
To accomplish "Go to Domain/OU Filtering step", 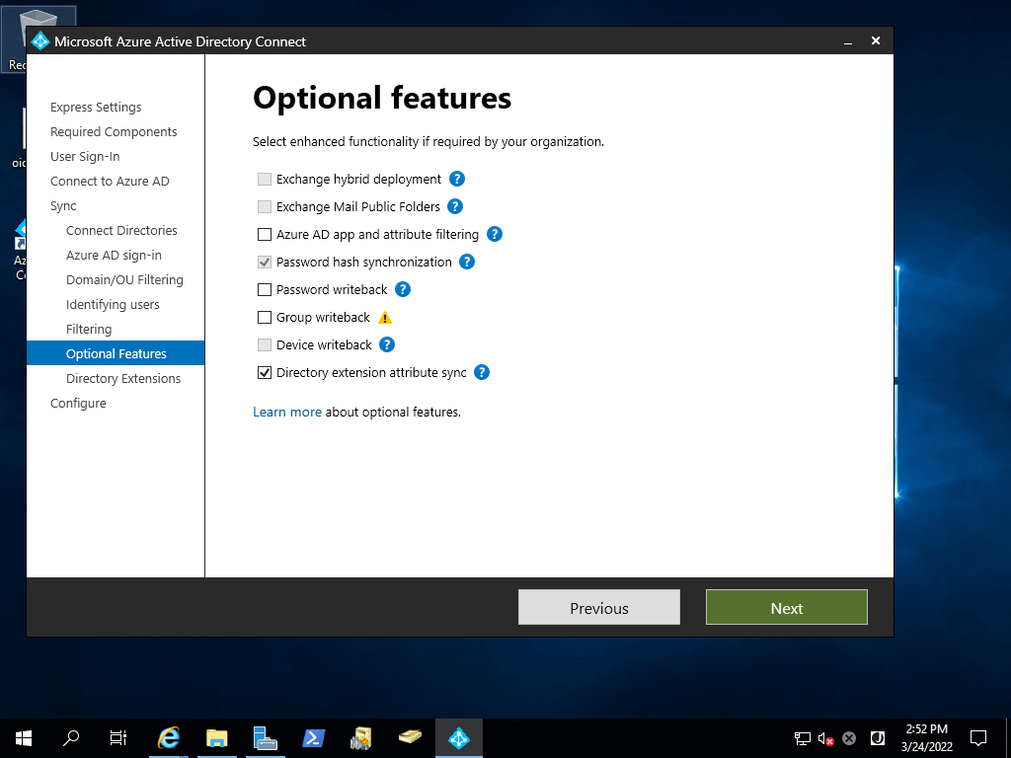I will (124, 279).
